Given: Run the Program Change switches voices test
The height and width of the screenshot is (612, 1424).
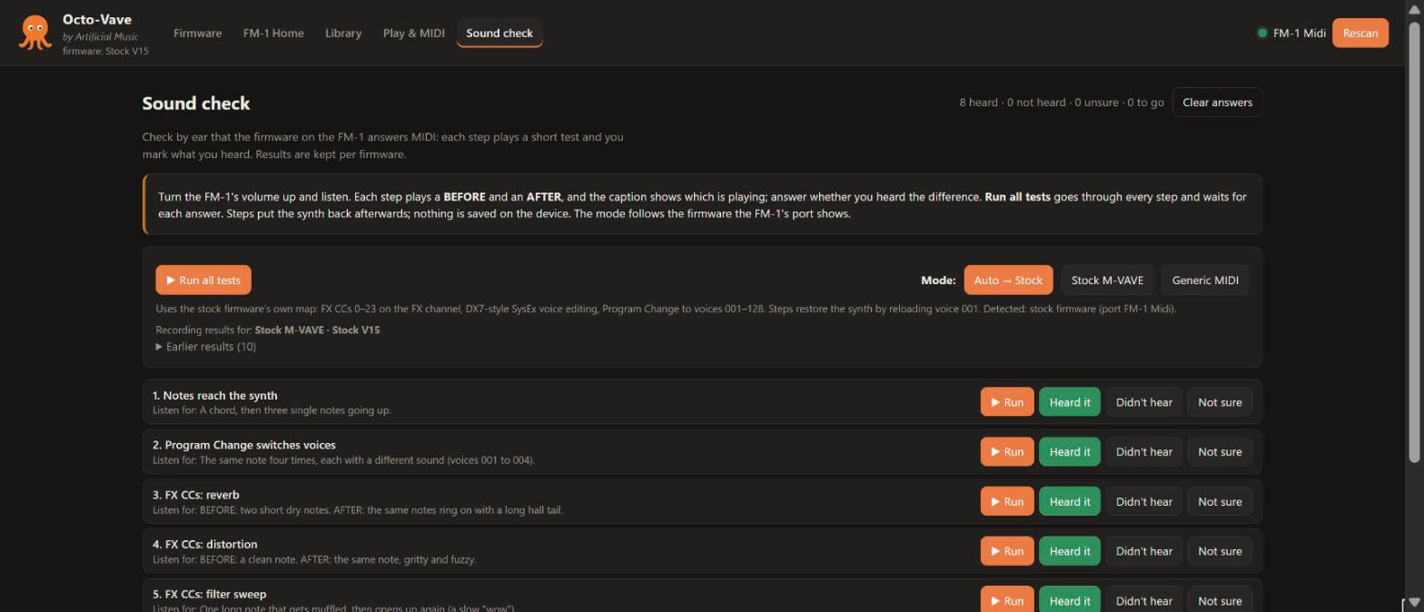Looking at the screenshot, I should click(x=1007, y=451).
